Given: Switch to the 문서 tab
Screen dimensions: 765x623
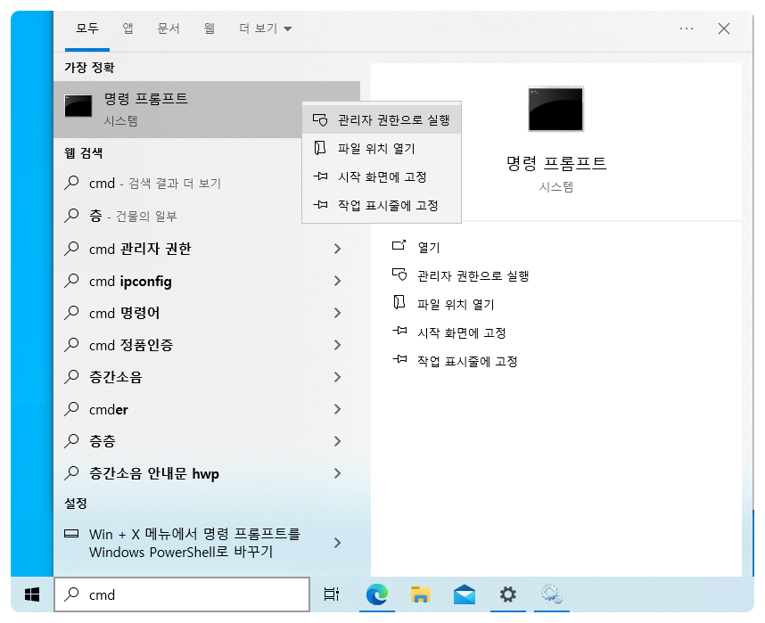Looking at the screenshot, I should [x=169, y=29].
